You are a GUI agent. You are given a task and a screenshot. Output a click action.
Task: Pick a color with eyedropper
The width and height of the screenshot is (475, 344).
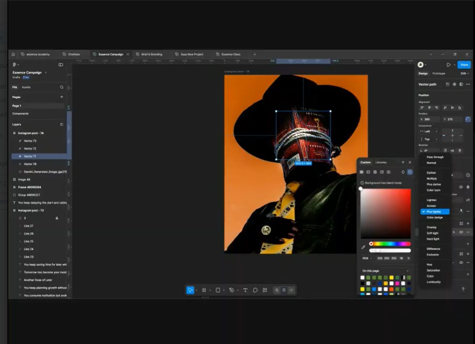pyautogui.click(x=363, y=247)
